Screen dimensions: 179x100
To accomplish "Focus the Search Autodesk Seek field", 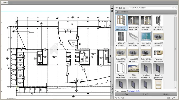I will tap(150, 8).
